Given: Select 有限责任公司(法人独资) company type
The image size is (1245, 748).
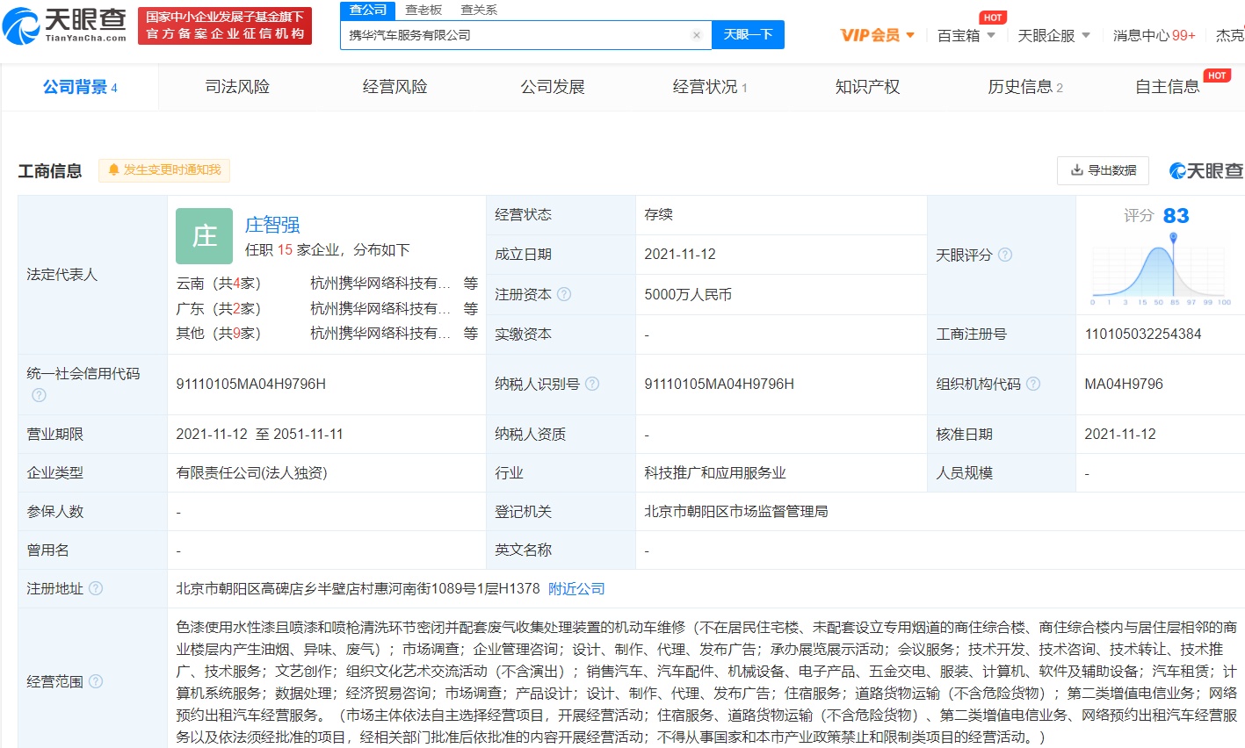Looking at the screenshot, I should (x=251, y=472).
